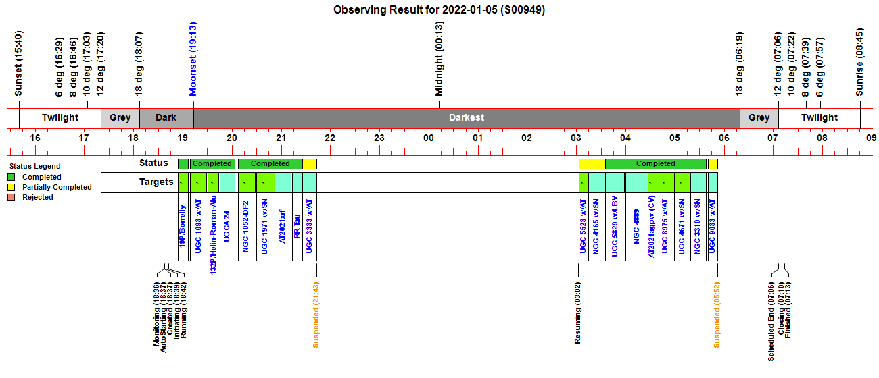Open the AT2021agpw (CV) target label
The width and height of the screenshot is (879, 378).
[652, 227]
